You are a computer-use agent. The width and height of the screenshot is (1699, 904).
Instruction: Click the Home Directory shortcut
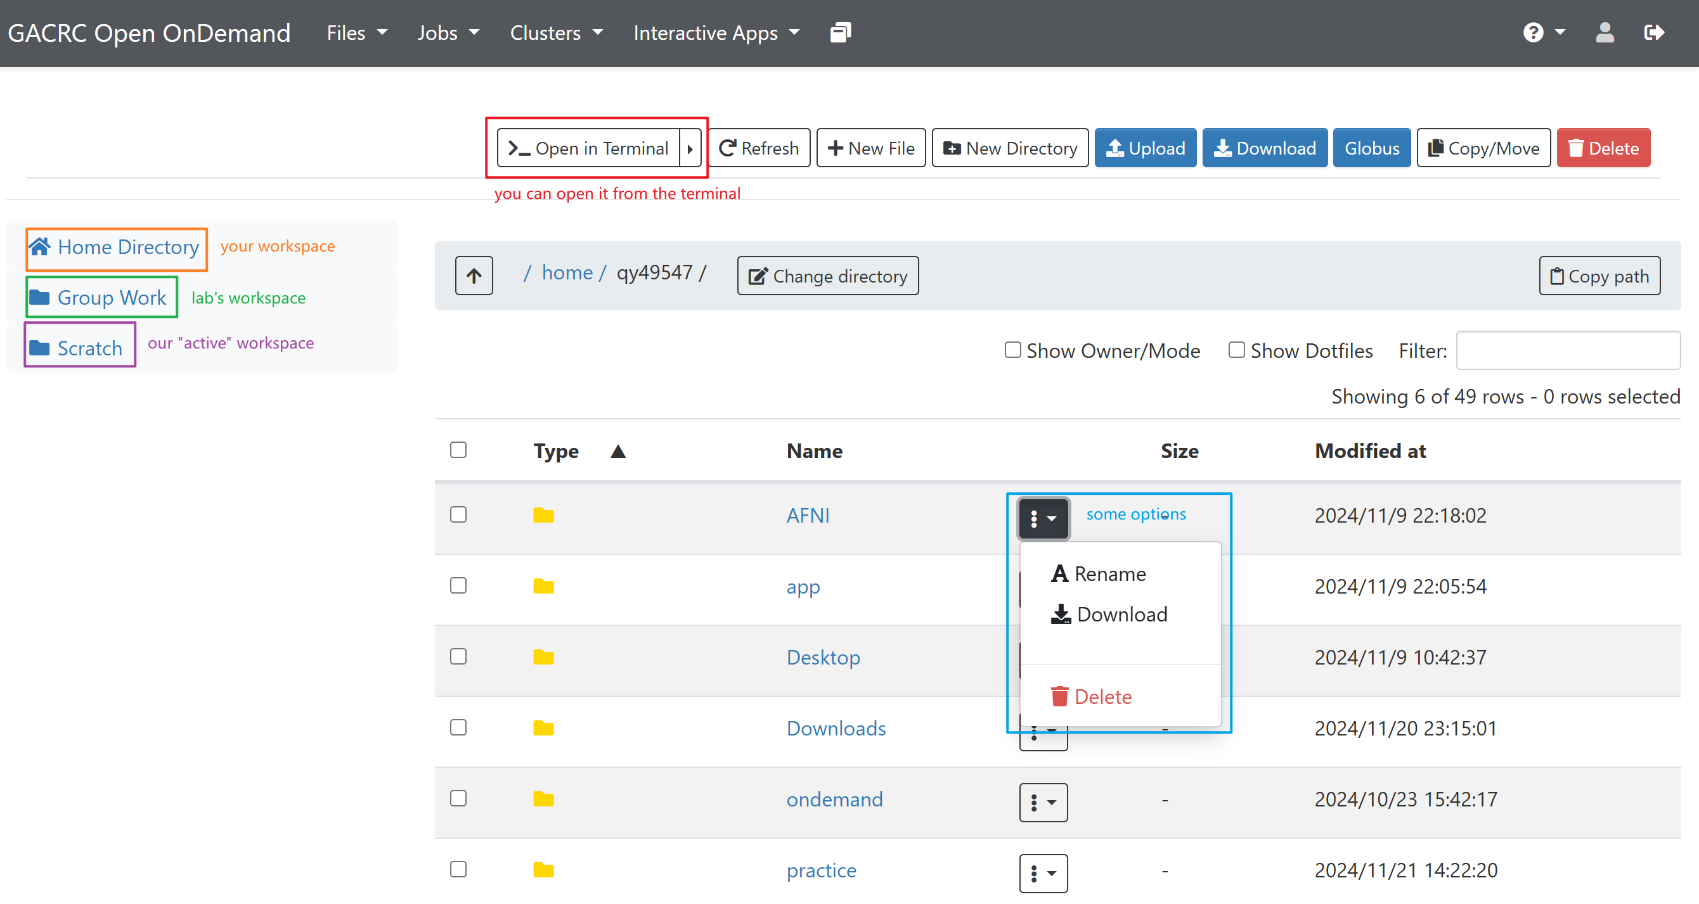[115, 247]
